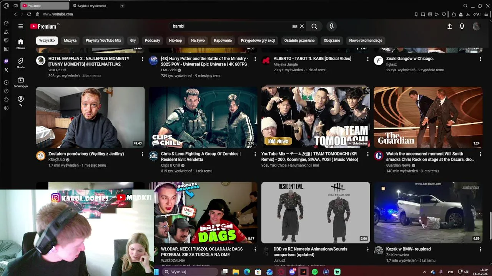Viewport: 492px width, 276px height.
Task: Click the magnifier search button
Action: (314, 26)
